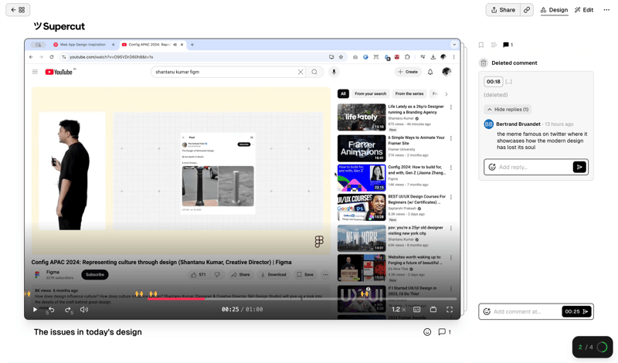Submit comment at 00:25
The image size is (618, 363).
coord(576,312)
